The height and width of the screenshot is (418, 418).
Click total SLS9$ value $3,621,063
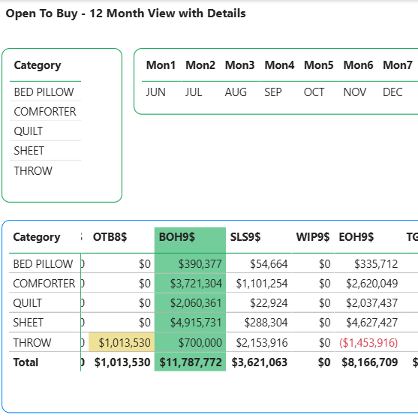[260, 362]
